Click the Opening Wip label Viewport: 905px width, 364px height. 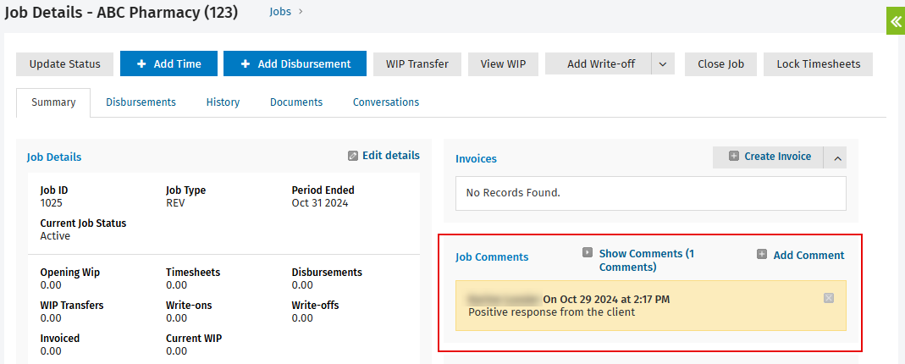[x=69, y=273]
